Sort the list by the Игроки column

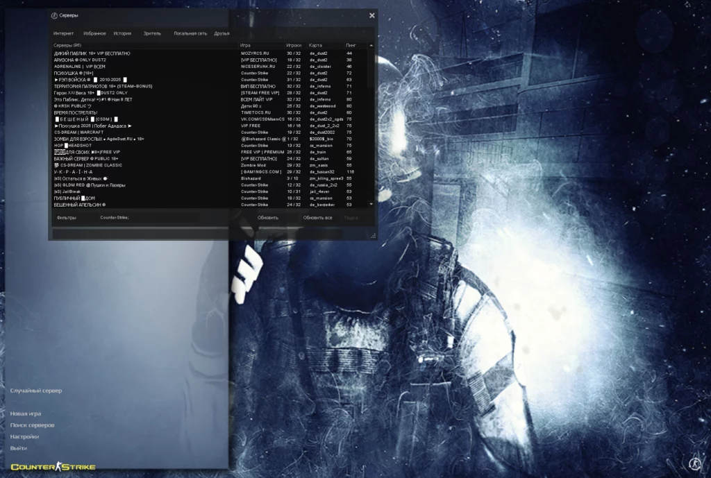(x=294, y=45)
